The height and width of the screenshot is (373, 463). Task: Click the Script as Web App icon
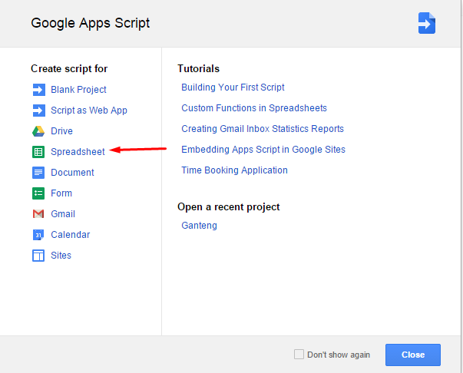(x=38, y=111)
